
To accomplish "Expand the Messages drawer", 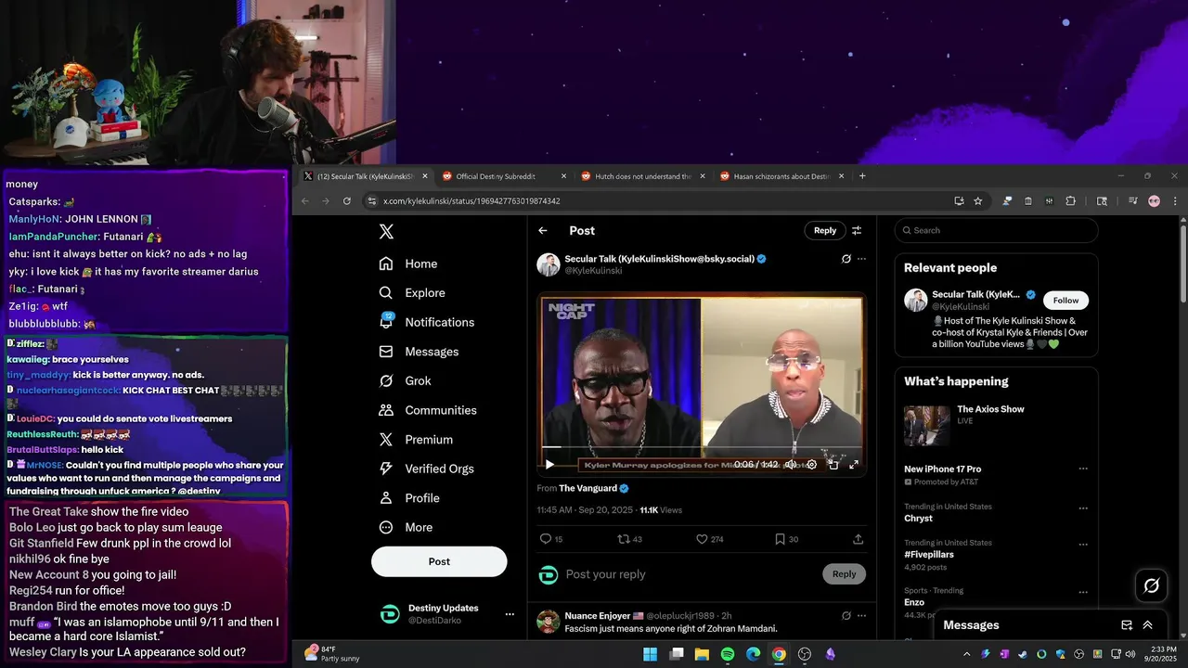I will tap(1147, 625).
